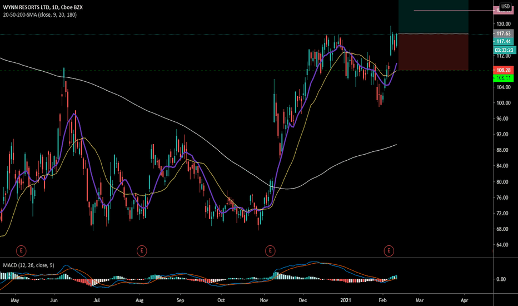This screenshot has width=518, height=306.
Task: Click the Aug label on time axis
Action: [x=140, y=300]
